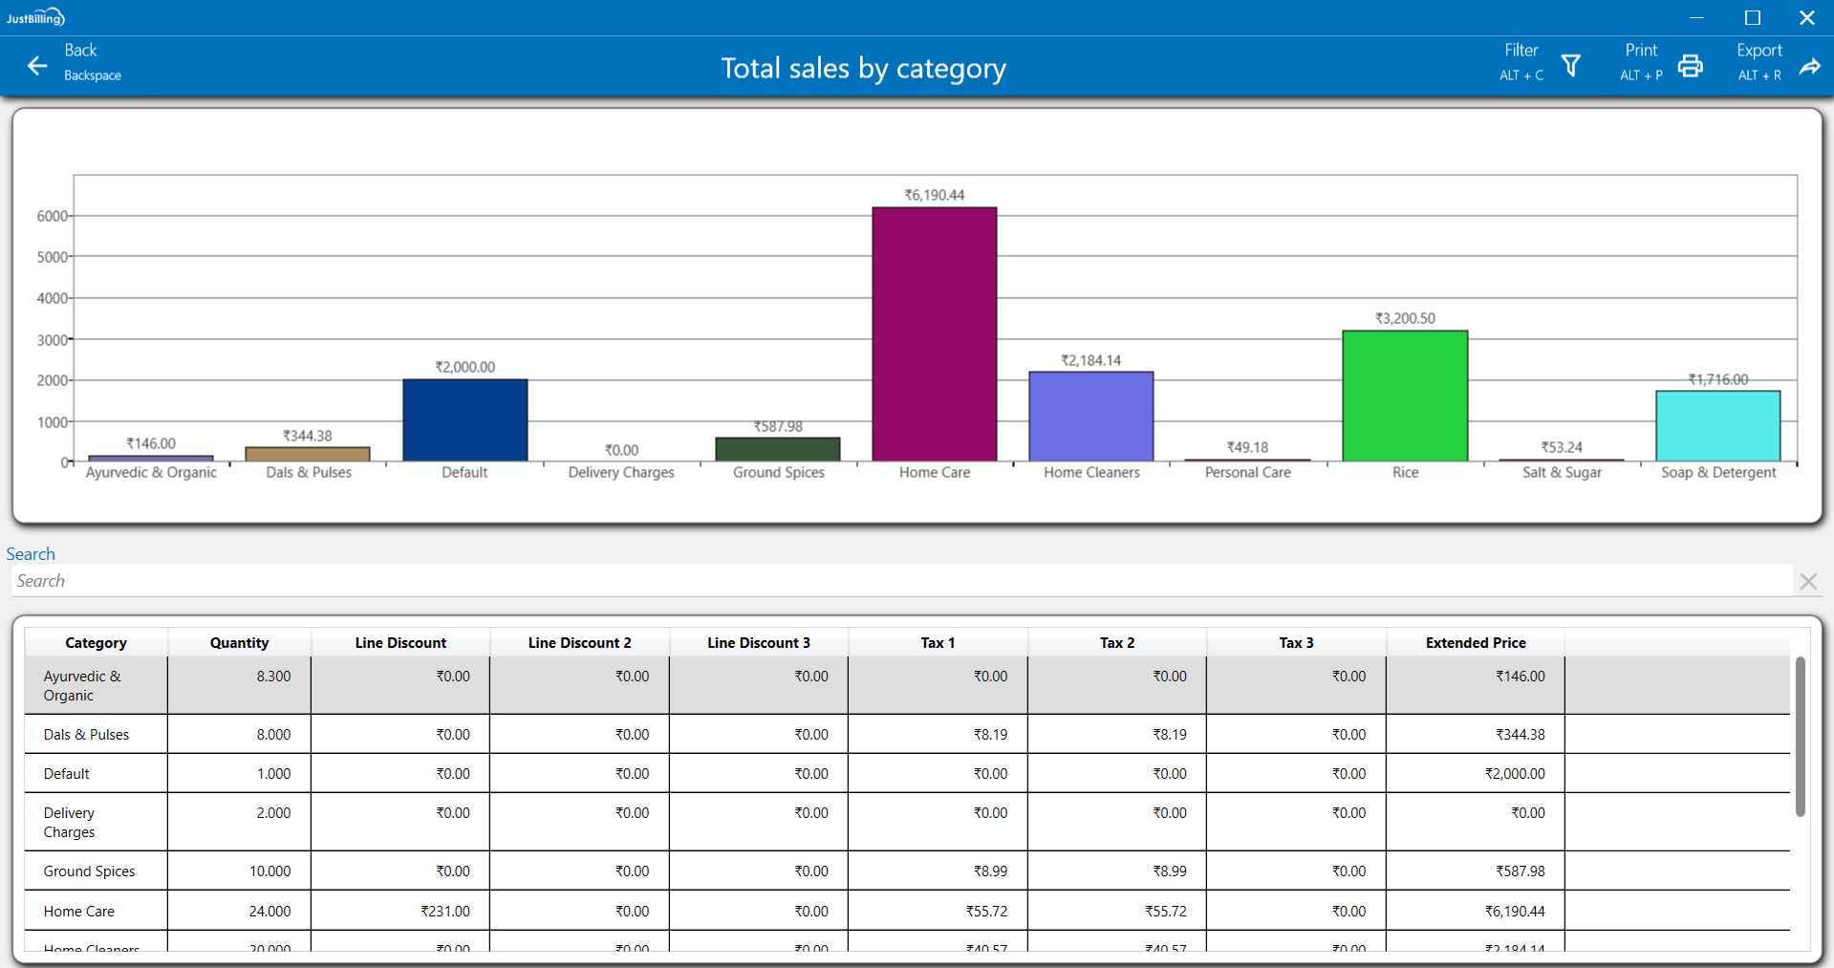Image resolution: width=1834 pixels, height=968 pixels.
Task: Click the Tax 1 column header
Action: 938,643
